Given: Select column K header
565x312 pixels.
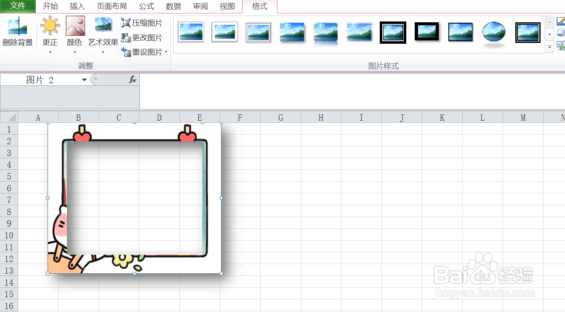Looking at the screenshot, I should coord(442,117).
